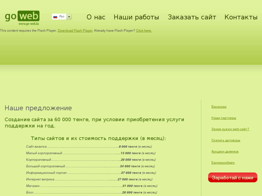This screenshot has height=196, width=262.
Task: Open the language dropdown arrow
Action: tap(69, 17)
